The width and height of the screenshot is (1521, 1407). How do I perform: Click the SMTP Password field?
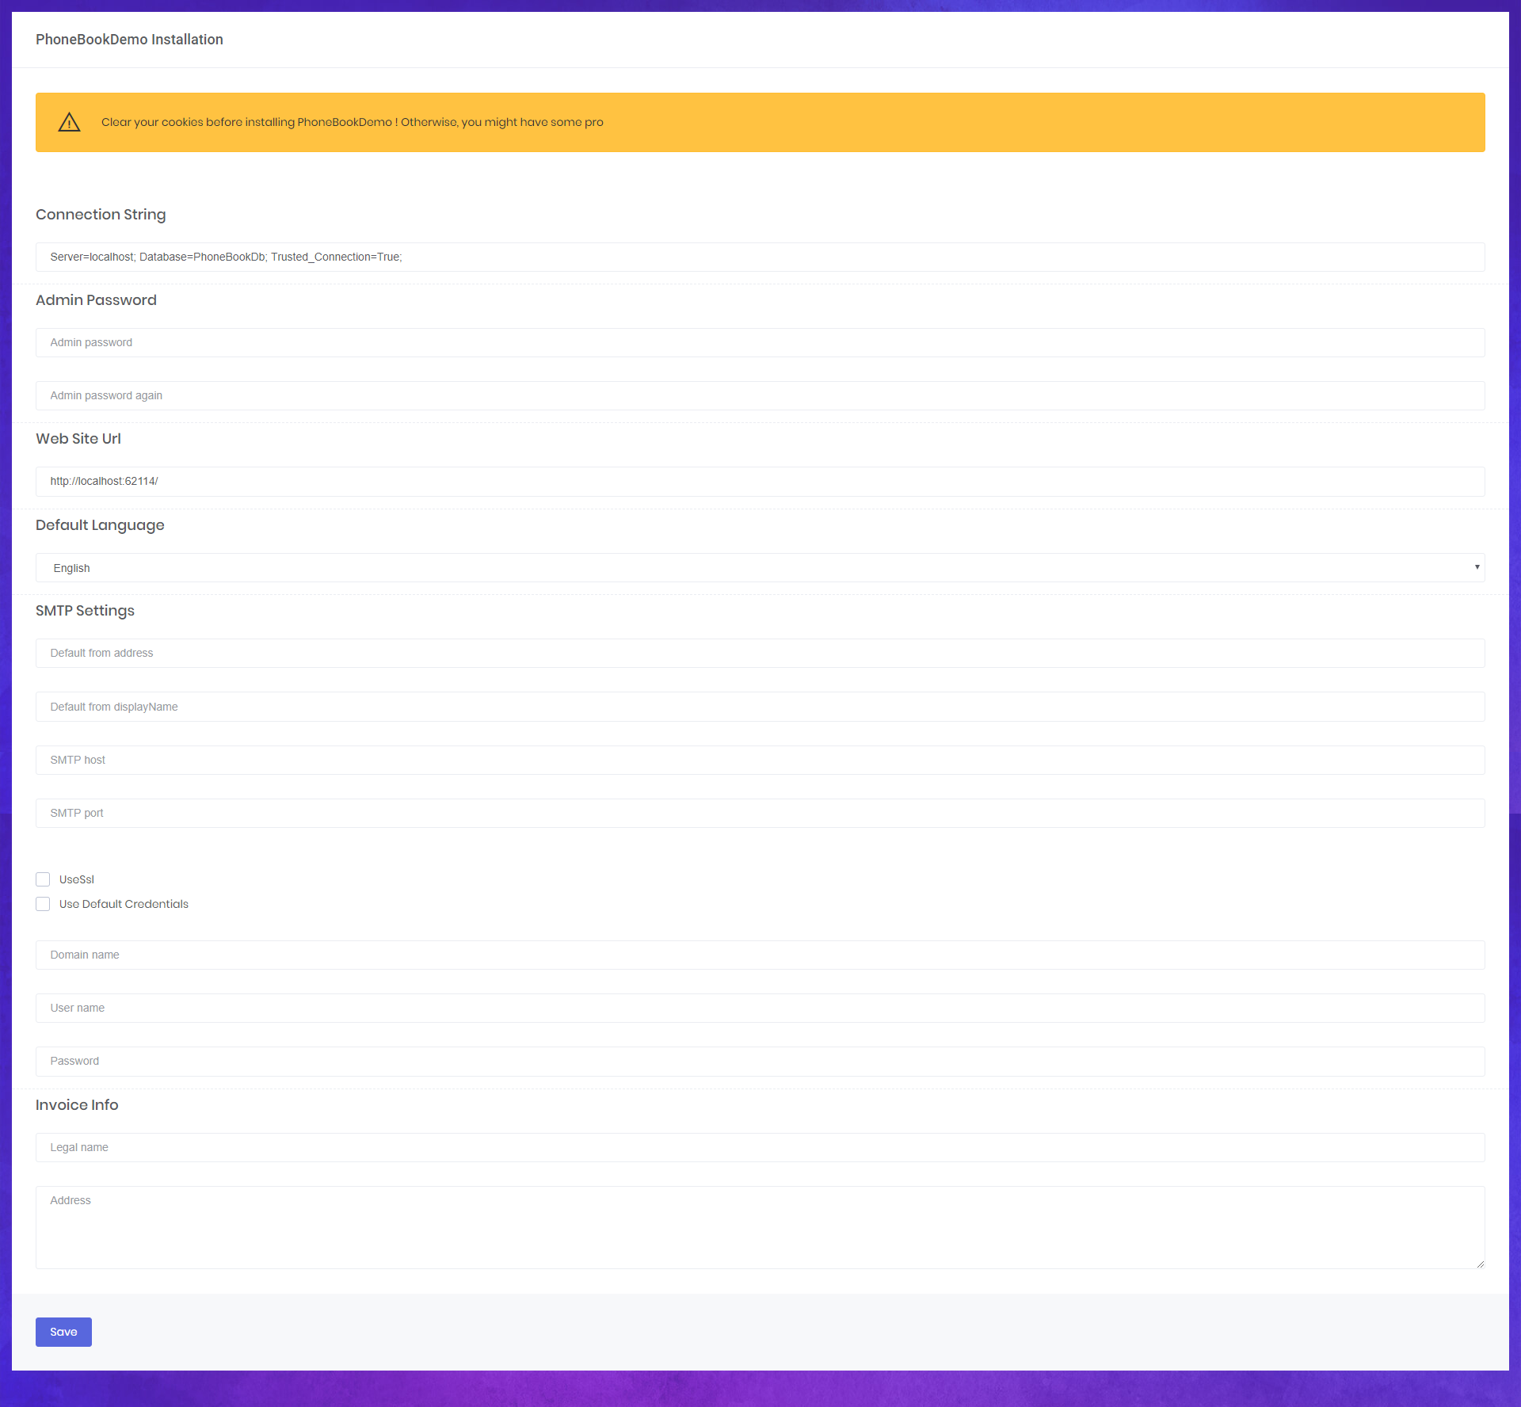click(760, 1061)
